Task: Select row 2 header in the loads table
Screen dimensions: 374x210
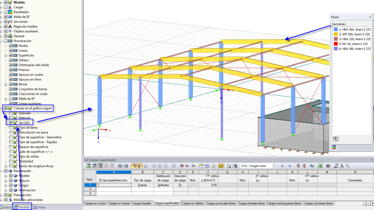Action: pos(90,189)
